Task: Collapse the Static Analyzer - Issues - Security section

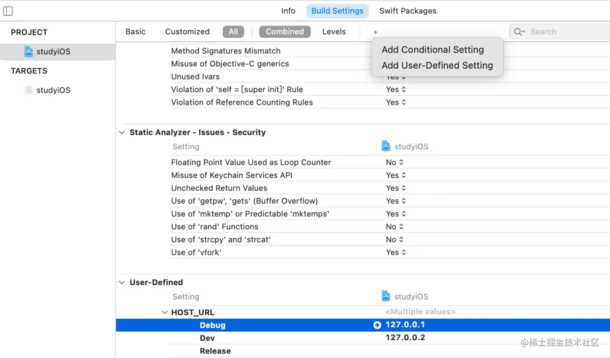Action: [x=122, y=132]
